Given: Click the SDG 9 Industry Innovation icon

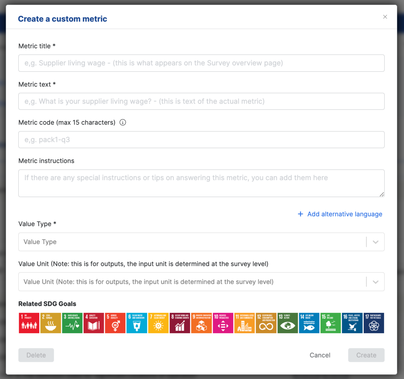Looking at the screenshot, I should [x=201, y=323].
